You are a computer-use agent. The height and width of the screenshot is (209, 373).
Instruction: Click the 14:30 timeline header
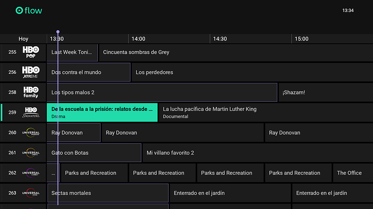(x=220, y=39)
